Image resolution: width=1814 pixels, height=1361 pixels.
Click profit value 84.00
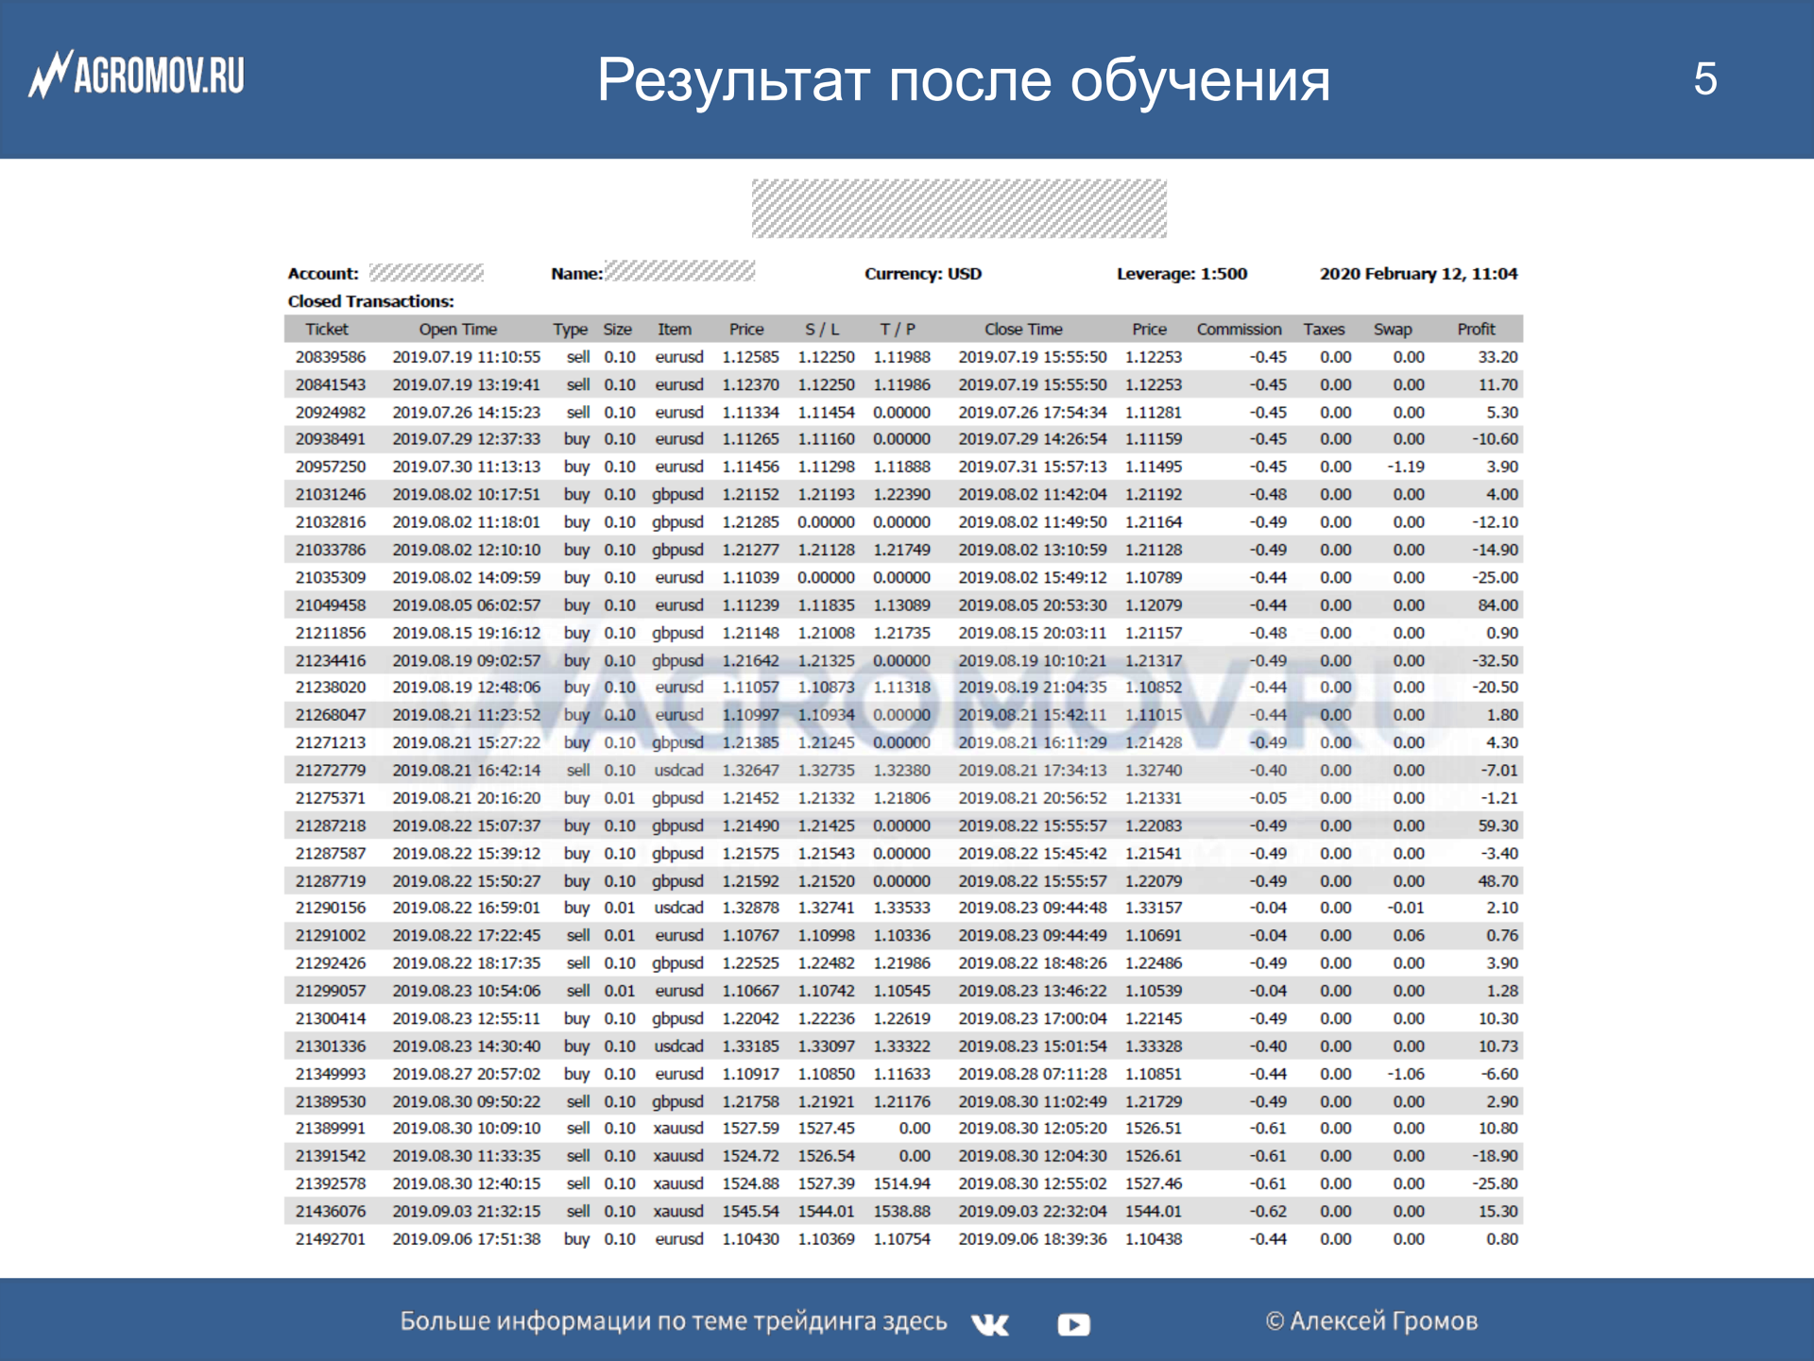click(1497, 604)
